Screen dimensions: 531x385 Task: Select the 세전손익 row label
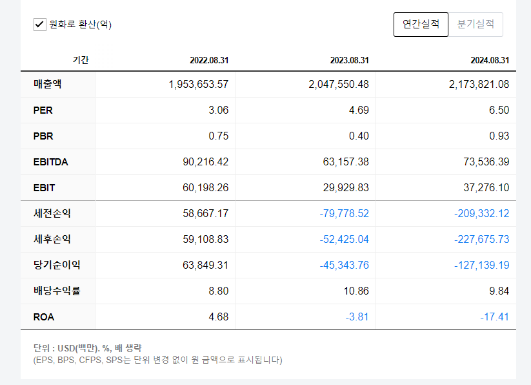coord(52,213)
